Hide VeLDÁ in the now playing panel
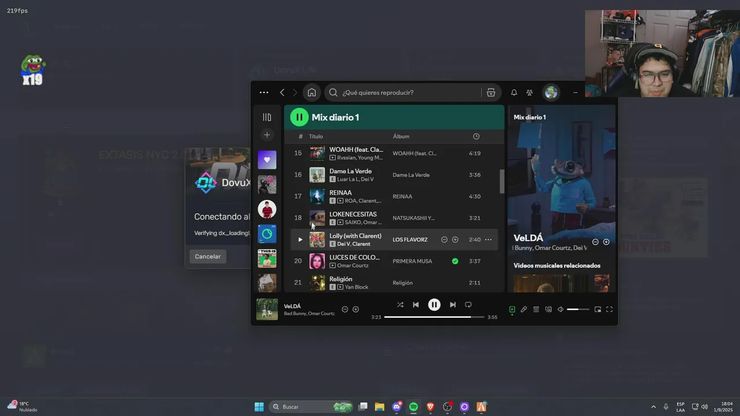Image resolution: width=740 pixels, height=416 pixels. coord(595,242)
